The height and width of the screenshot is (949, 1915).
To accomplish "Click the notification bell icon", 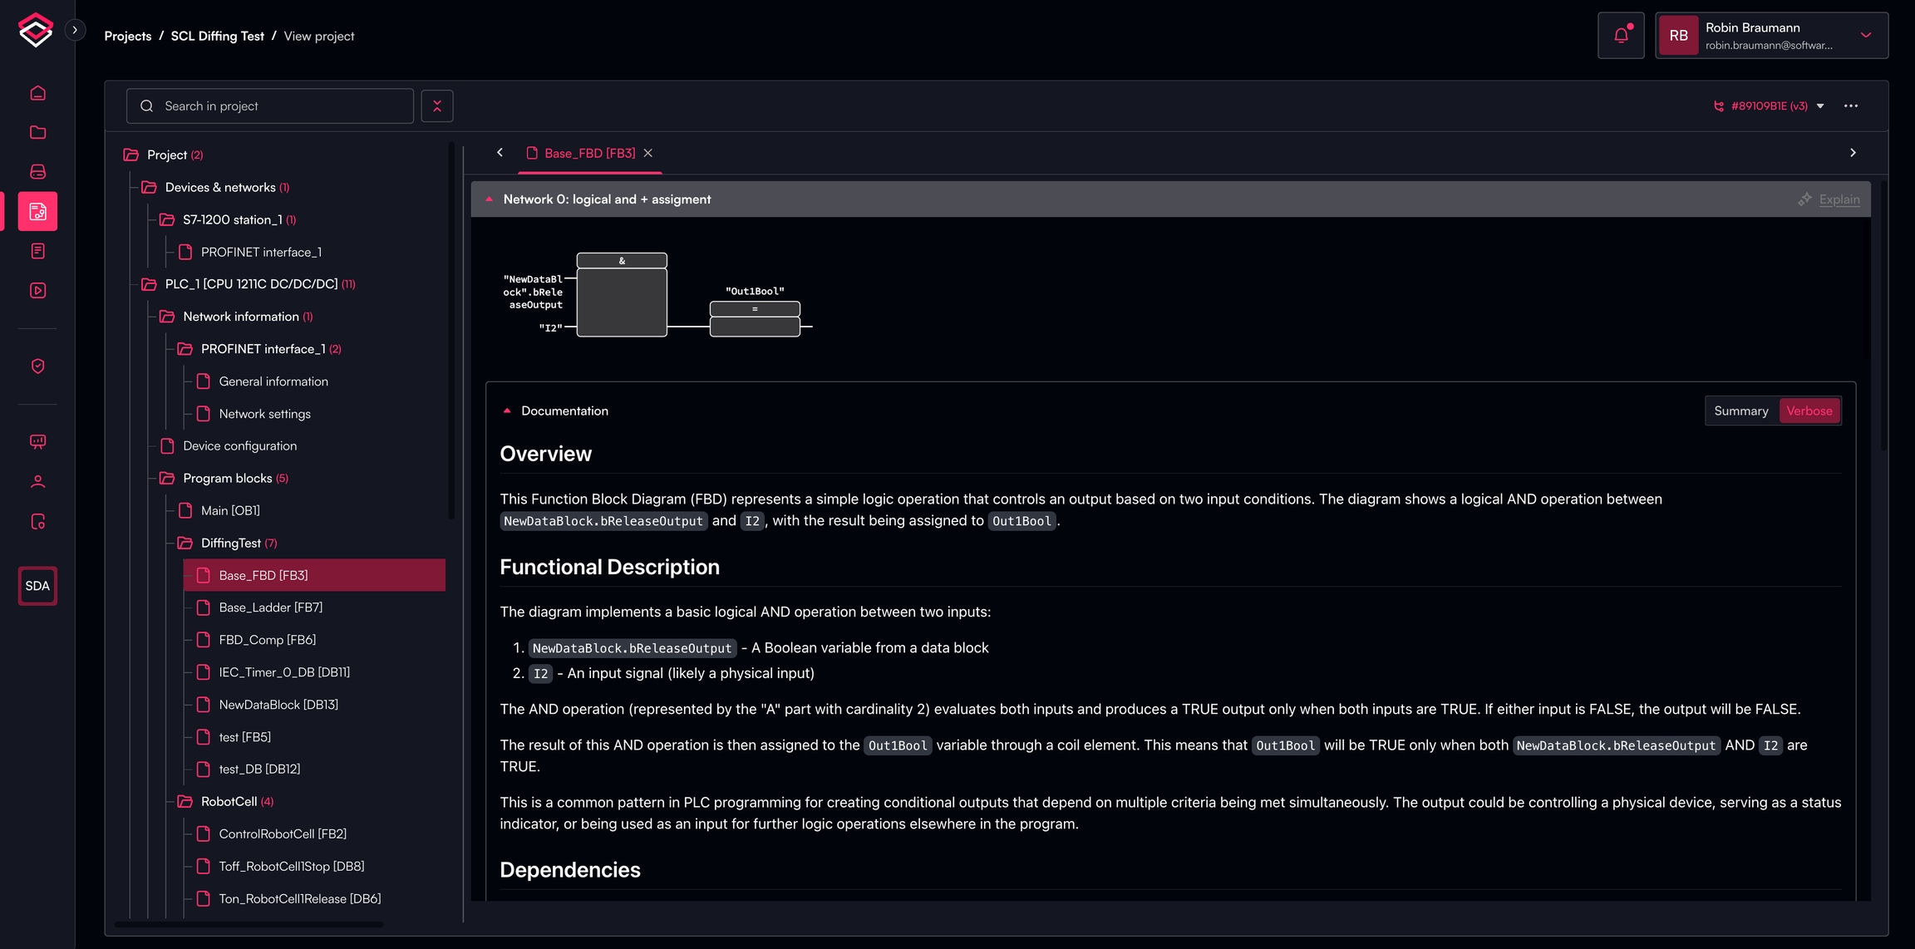I will tap(1620, 36).
